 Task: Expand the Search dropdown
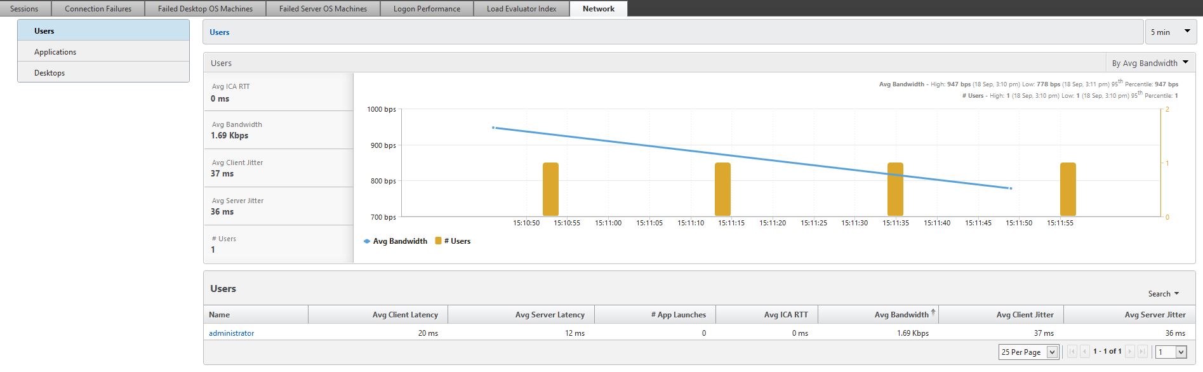click(x=1163, y=294)
